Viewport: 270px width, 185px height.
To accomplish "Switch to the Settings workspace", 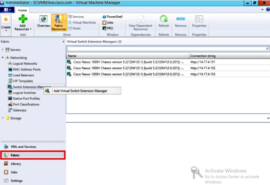I will (x=33, y=181).
